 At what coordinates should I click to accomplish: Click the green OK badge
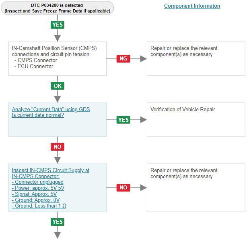[x=58, y=86]
